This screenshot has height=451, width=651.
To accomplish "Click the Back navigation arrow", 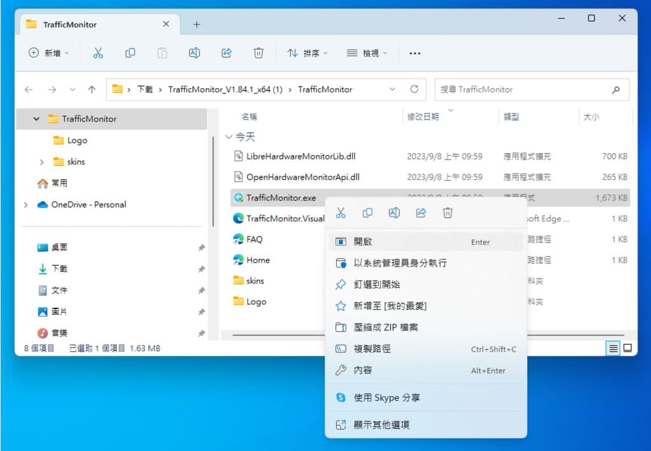I will [29, 89].
